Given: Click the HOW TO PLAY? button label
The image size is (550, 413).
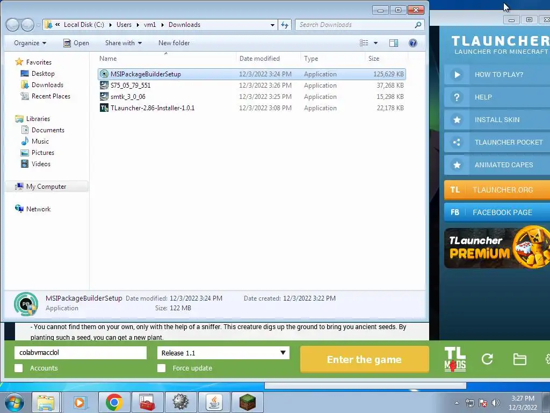Looking at the screenshot, I should tap(499, 74).
